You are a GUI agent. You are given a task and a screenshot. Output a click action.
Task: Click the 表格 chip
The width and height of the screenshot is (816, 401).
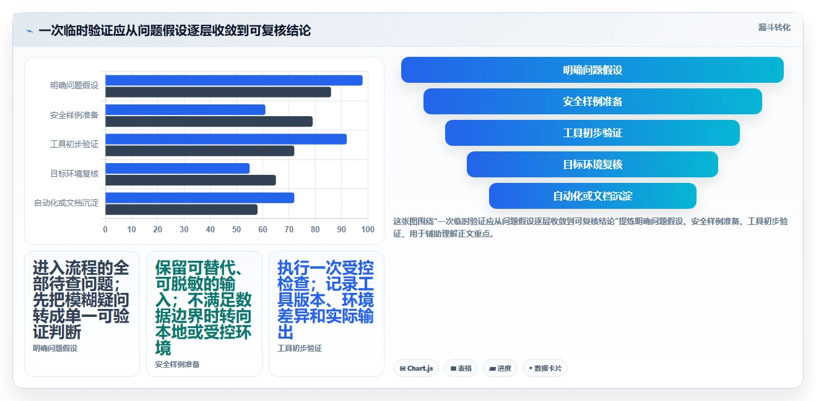[x=461, y=368]
